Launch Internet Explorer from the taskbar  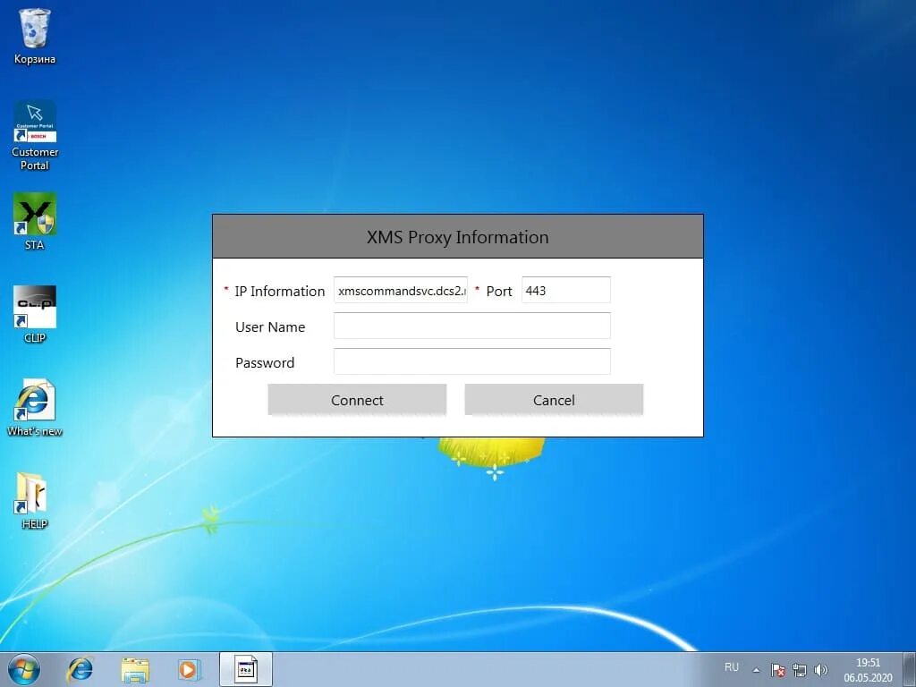[x=80, y=669]
